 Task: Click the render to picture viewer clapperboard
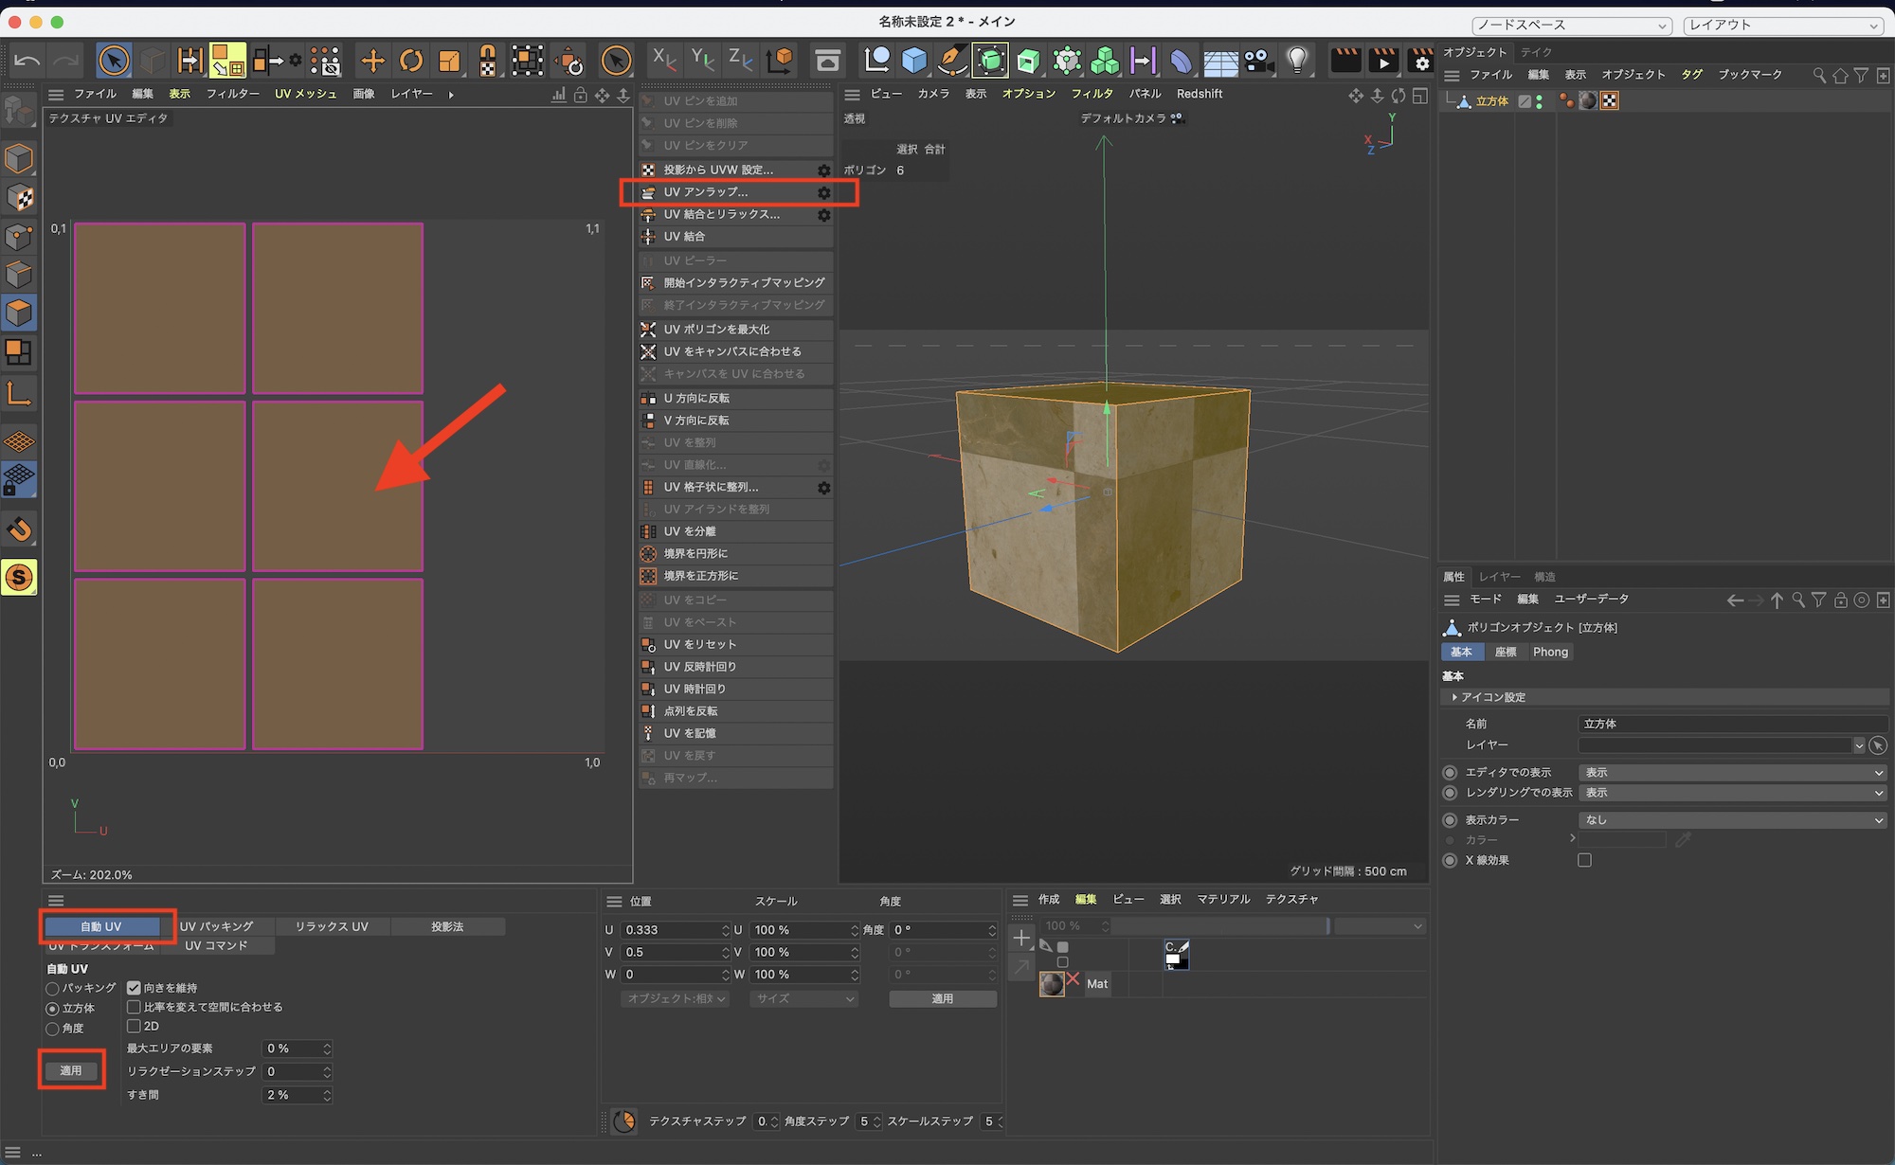click(x=1383, y=62)
